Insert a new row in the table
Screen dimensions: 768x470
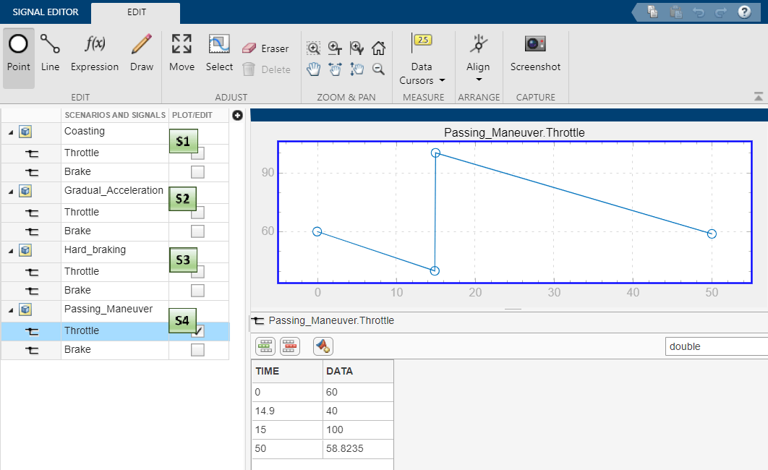265,346
